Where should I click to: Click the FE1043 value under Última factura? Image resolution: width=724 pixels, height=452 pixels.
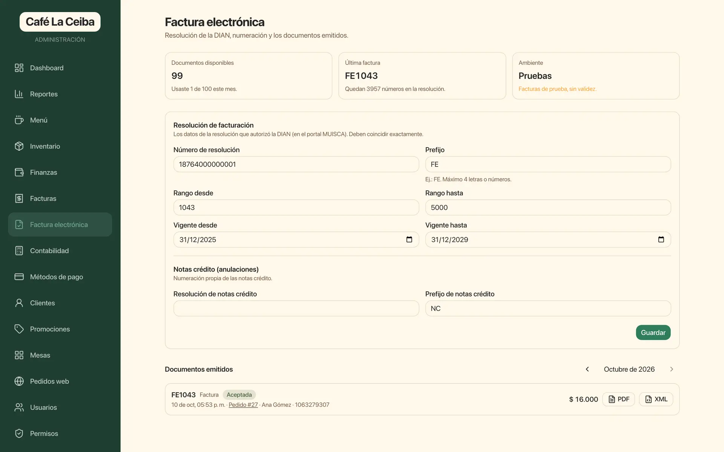click(361, 76)
